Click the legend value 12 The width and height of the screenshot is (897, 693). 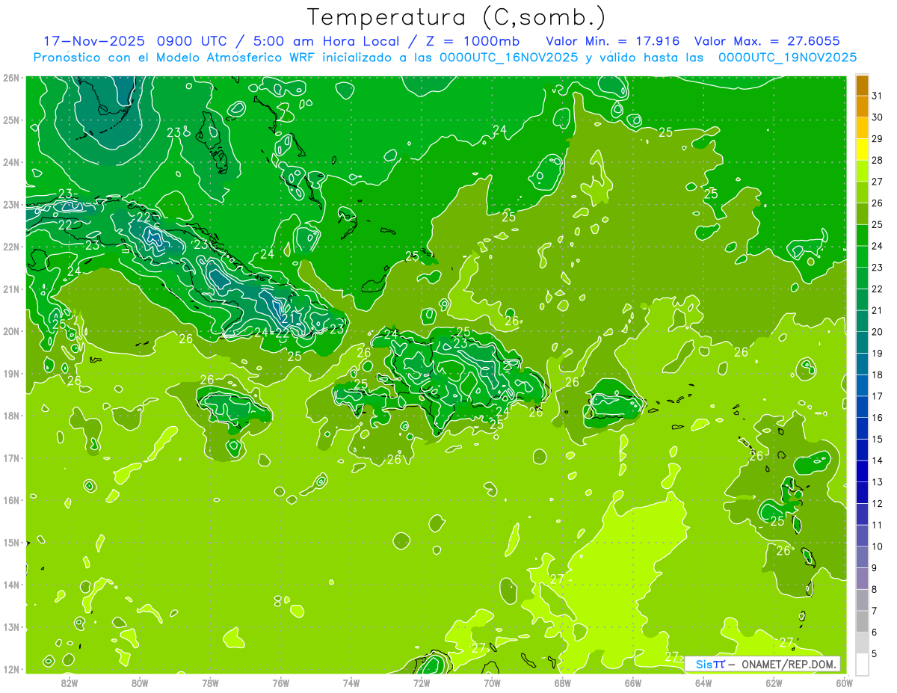click(x=878, y=503)
